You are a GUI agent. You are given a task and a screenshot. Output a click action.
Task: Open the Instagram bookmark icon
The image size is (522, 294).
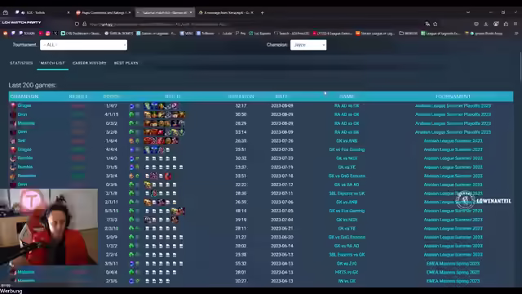pyautogui.click(x=48, y=33)
